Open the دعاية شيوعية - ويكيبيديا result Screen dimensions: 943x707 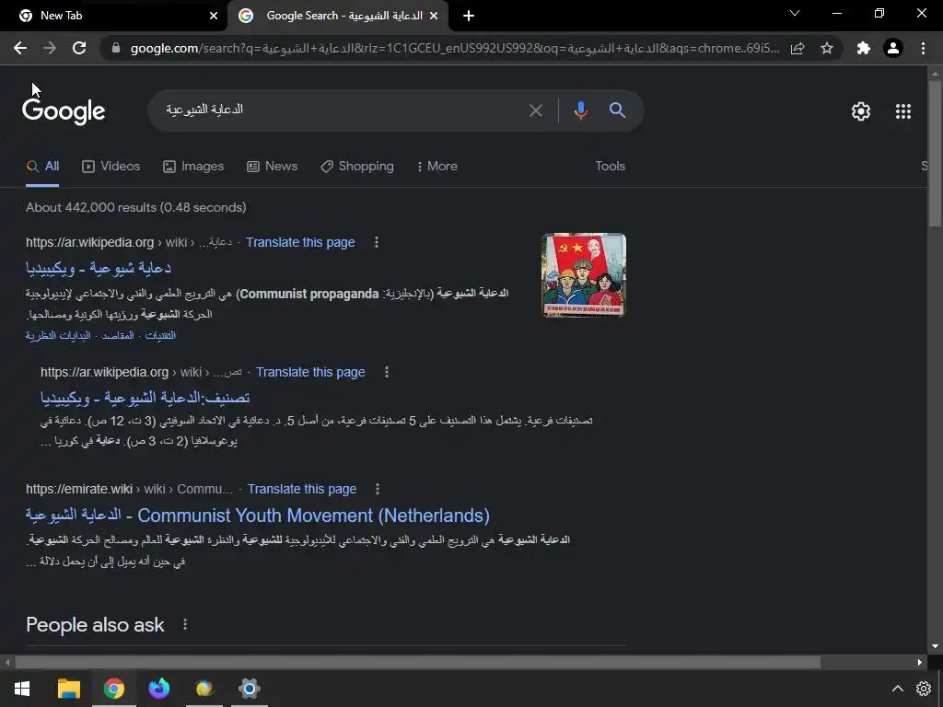coord(99,268)
